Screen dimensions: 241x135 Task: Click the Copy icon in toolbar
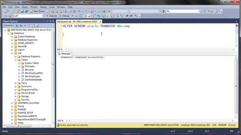(x=70, y=11)
